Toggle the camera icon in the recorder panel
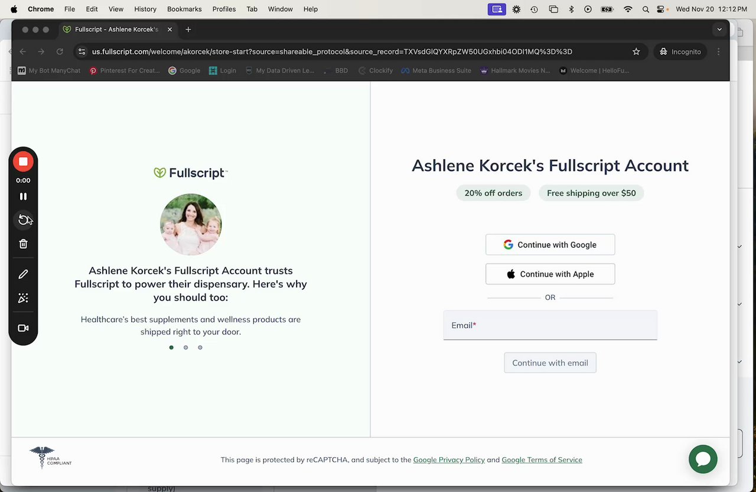 (23, 328)
